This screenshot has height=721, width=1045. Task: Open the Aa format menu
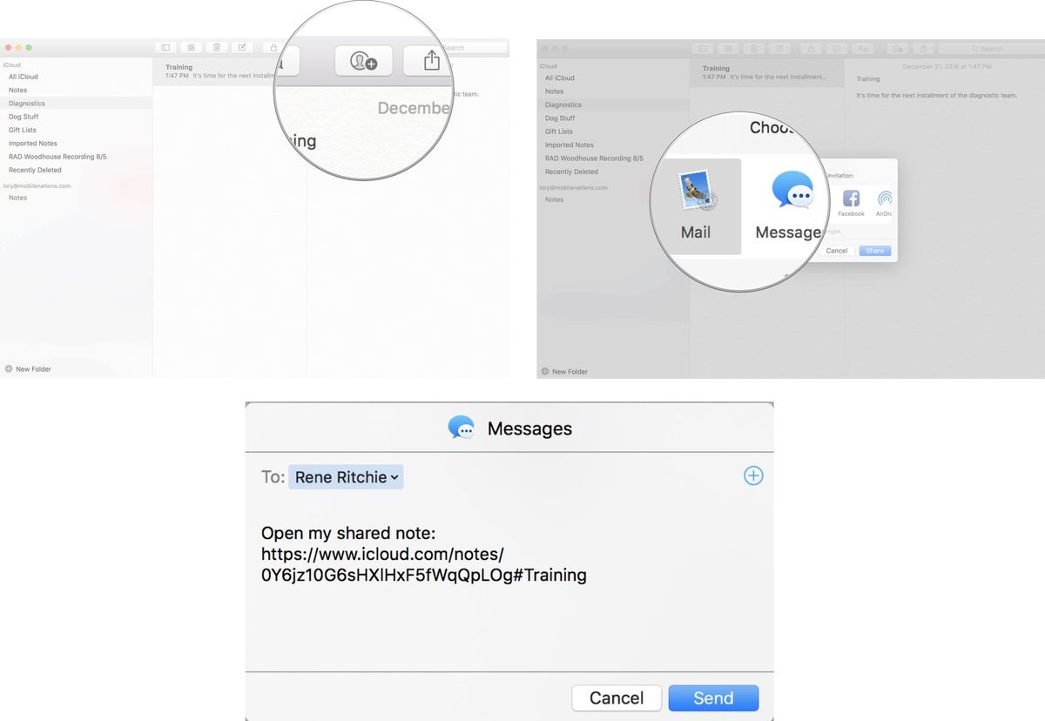coord(864,49)
